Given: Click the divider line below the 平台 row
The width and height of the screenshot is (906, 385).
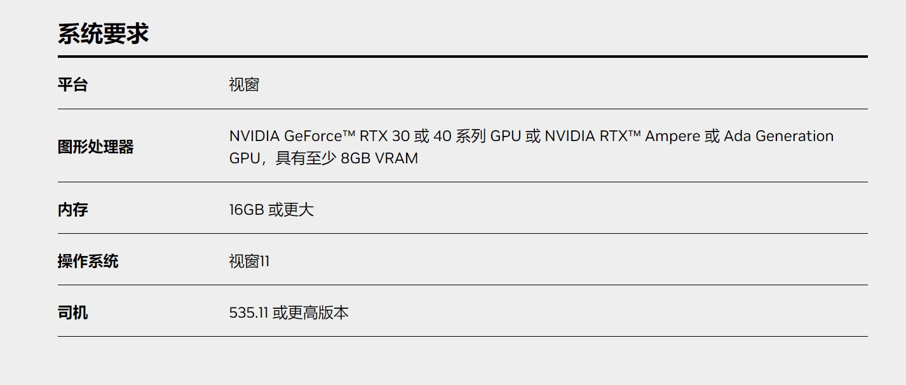Looking at the screenshot, I should [463, 109].
